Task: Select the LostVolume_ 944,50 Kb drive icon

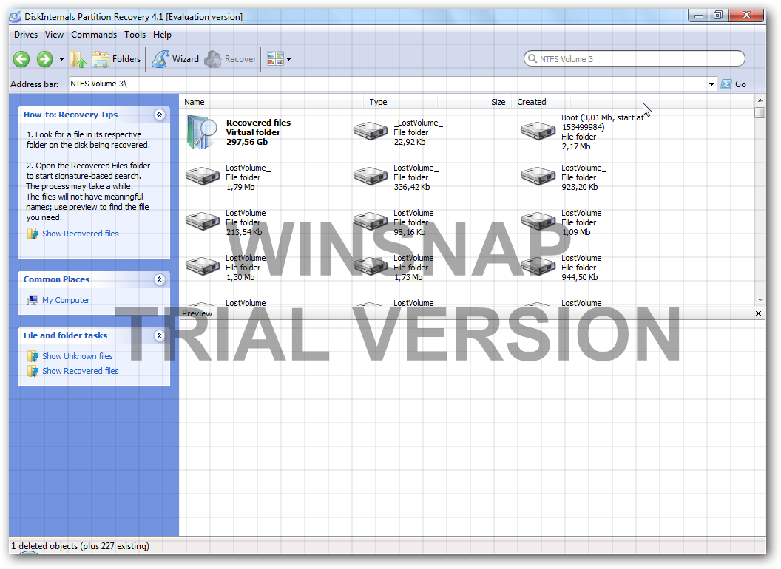Action: (538, 266)
